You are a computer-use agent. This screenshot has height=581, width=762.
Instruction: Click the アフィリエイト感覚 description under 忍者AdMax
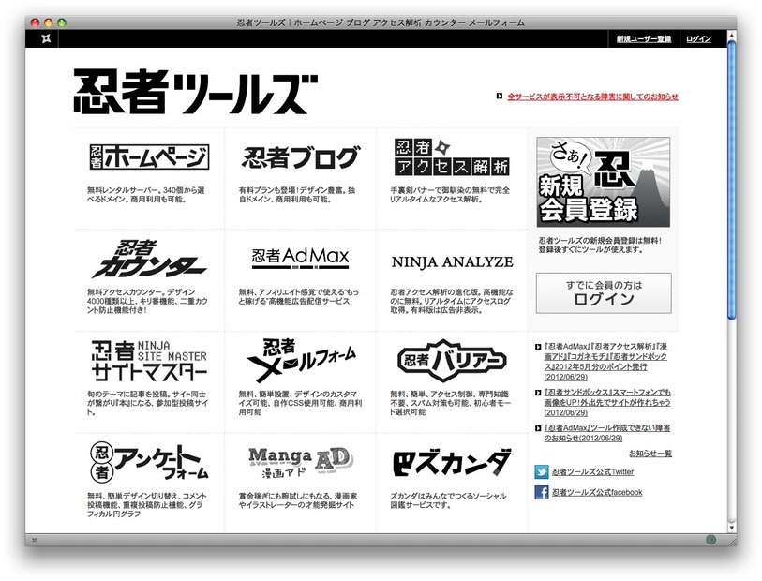pyautogui.click(x=298, y=296)
